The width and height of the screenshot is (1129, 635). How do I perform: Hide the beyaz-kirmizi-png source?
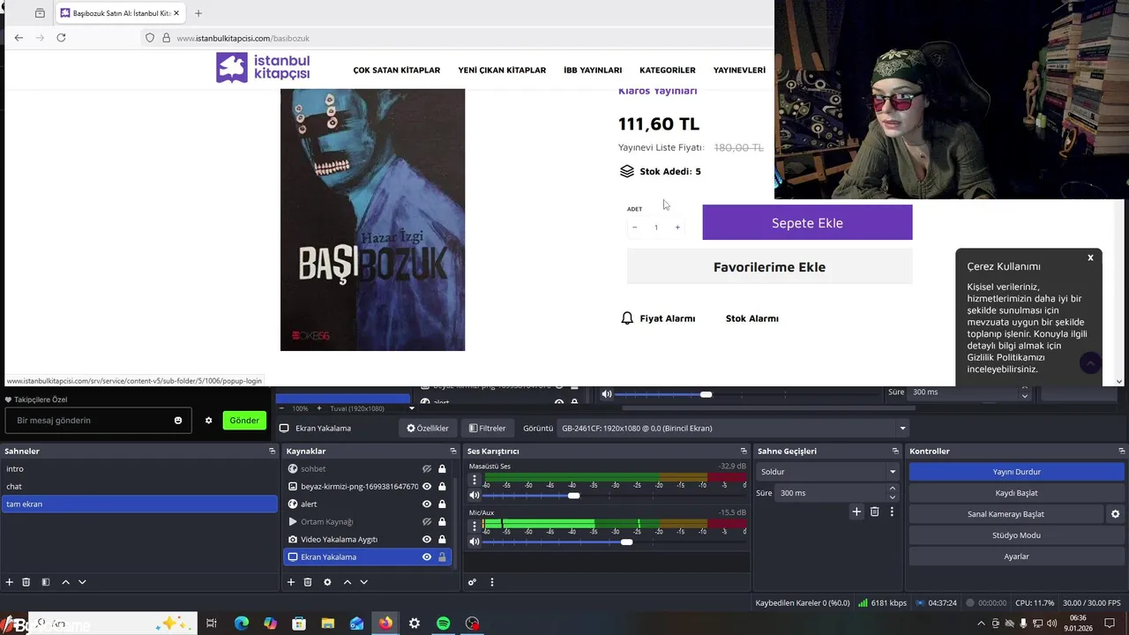click(x=427, y=486)
